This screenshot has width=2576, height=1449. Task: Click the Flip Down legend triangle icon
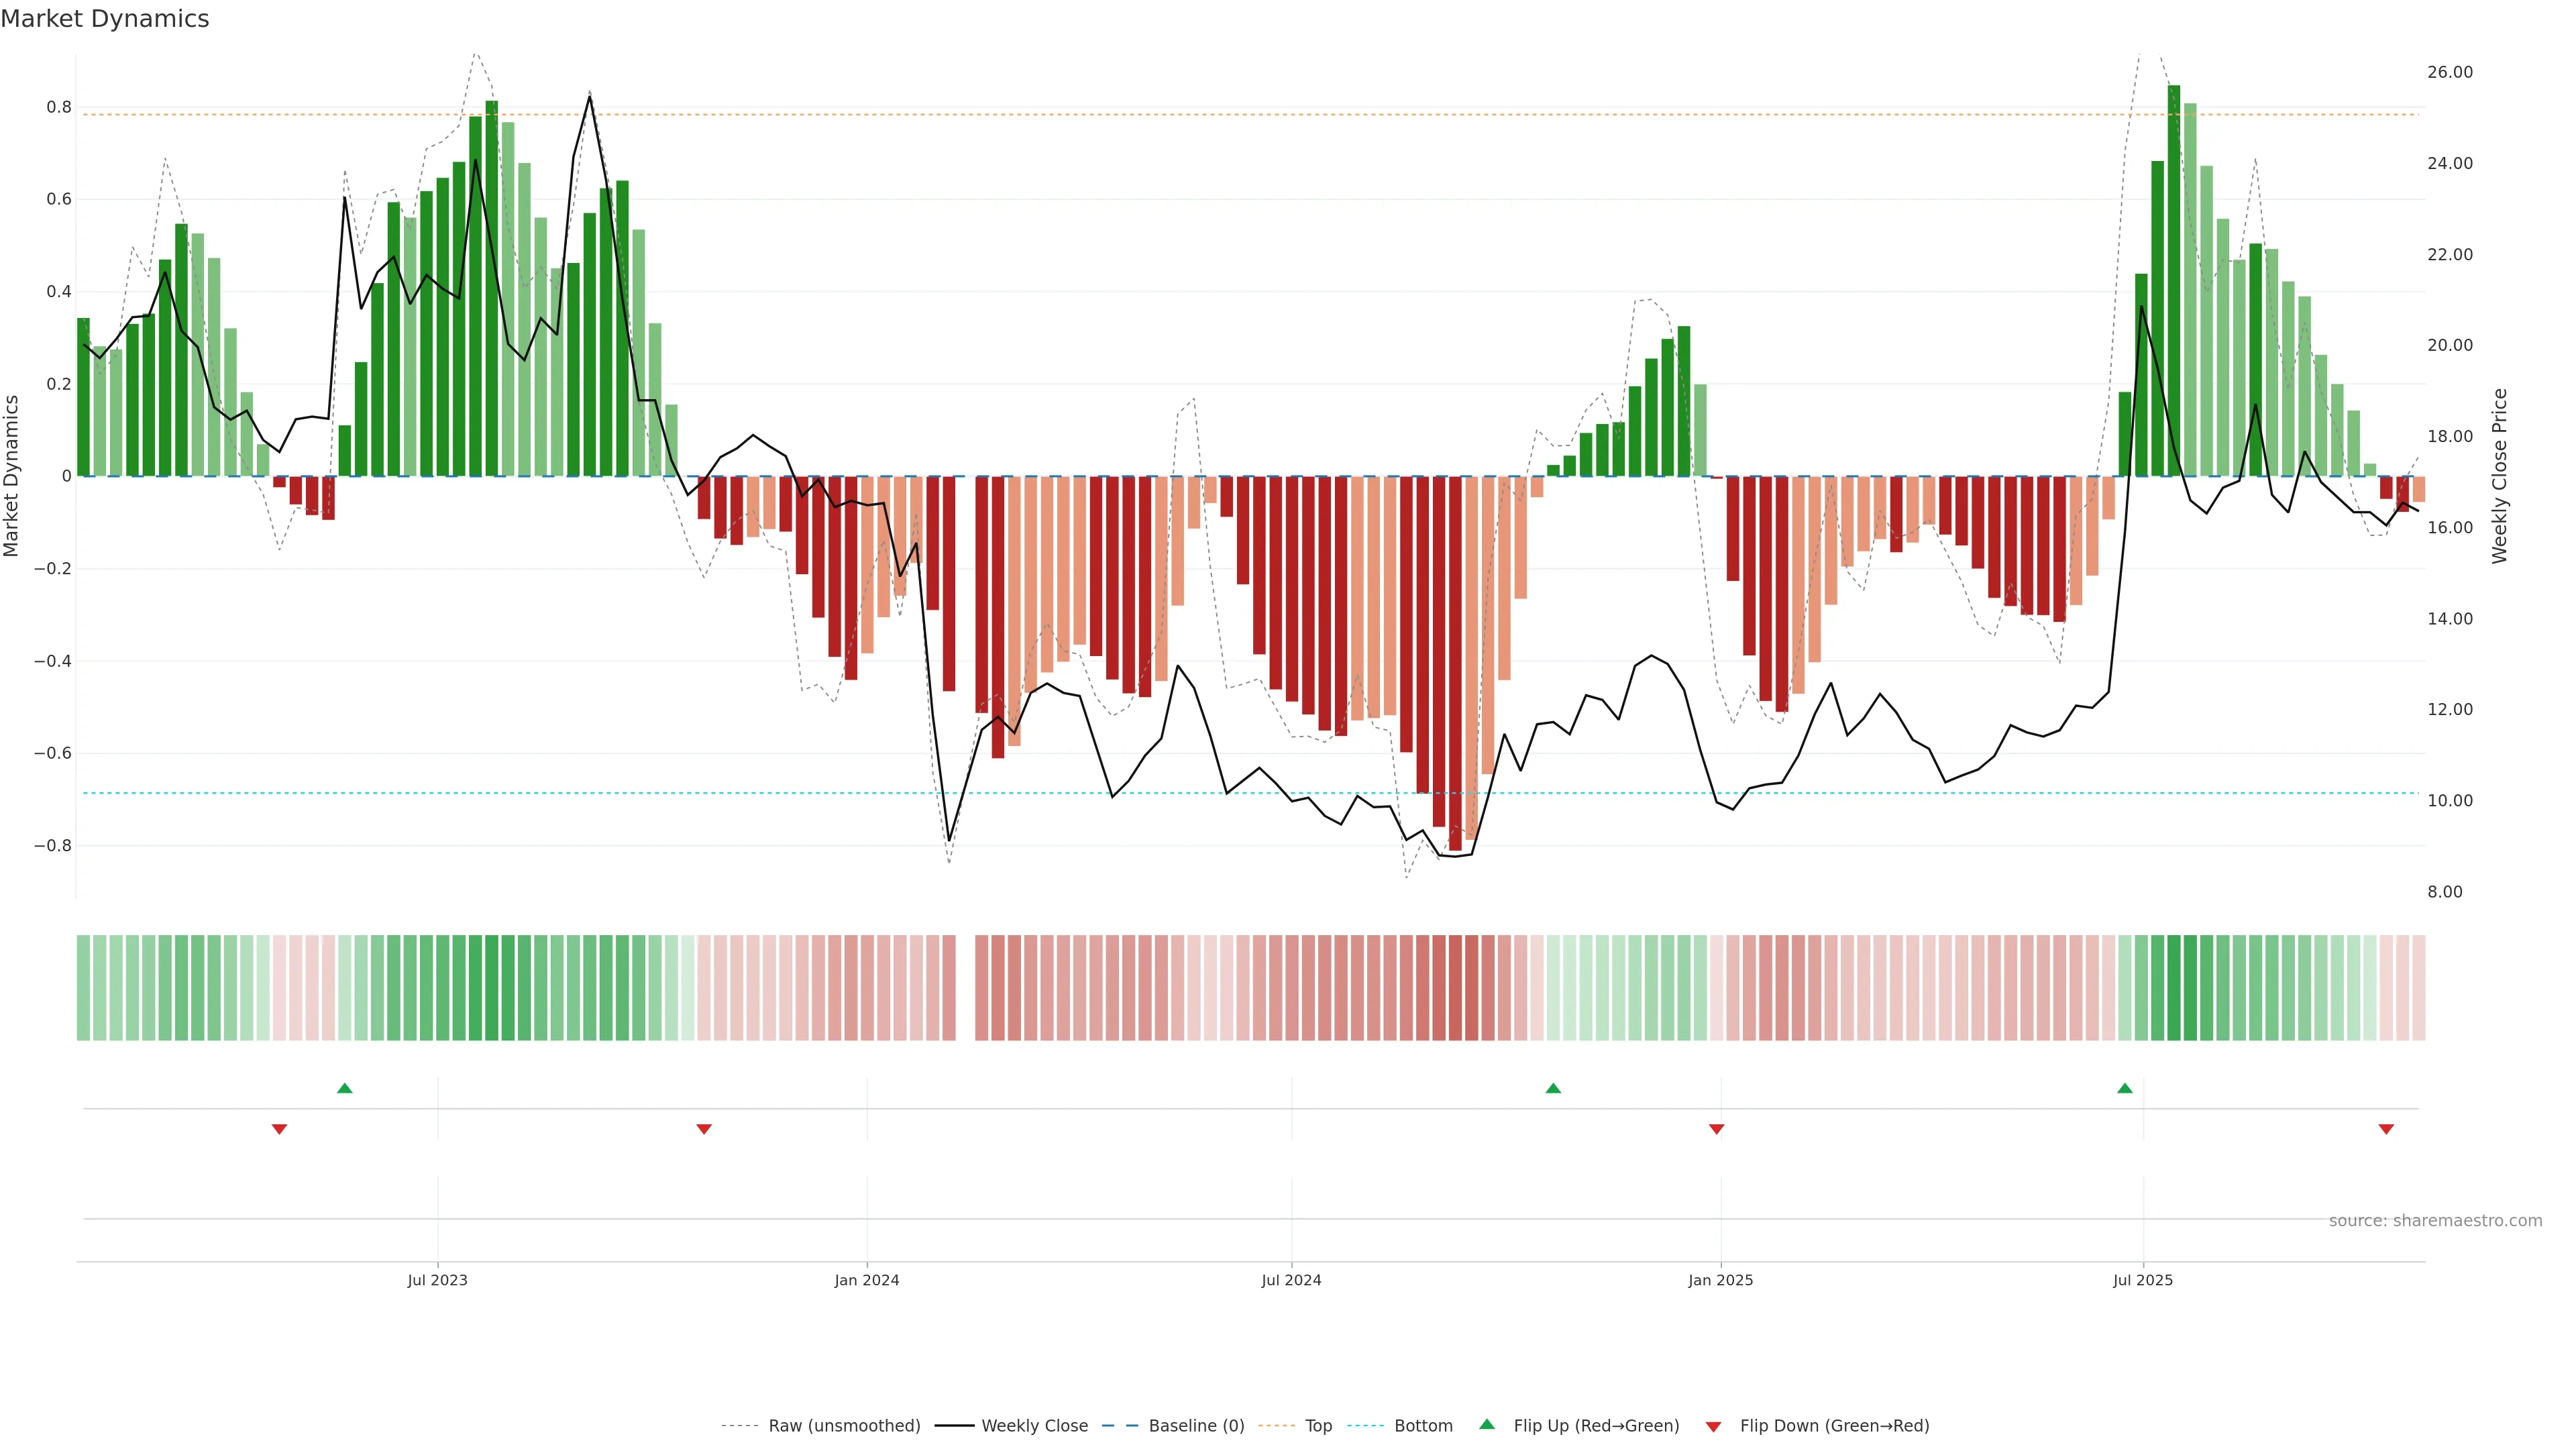click(x=1713, y=1426)
